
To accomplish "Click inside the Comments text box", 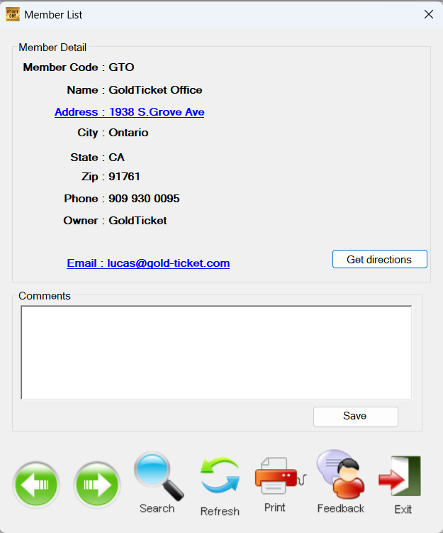I will (x=216, y=353).
